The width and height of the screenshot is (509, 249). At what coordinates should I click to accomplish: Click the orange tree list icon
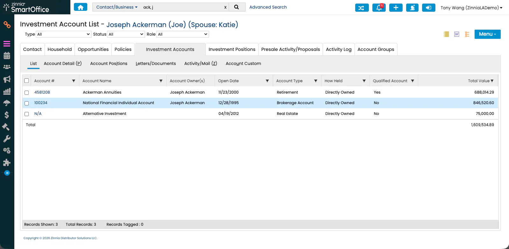[x=467, y=34]
